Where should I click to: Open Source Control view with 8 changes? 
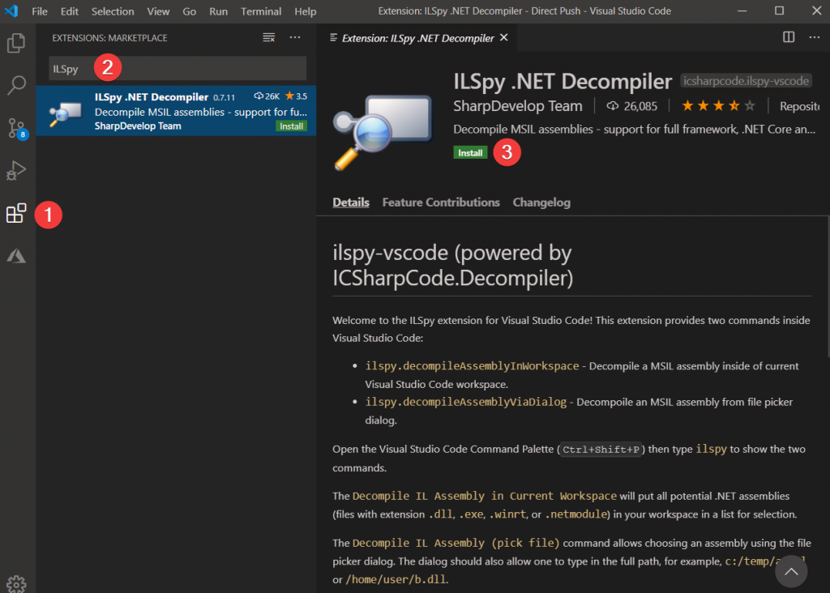(16, 128)
